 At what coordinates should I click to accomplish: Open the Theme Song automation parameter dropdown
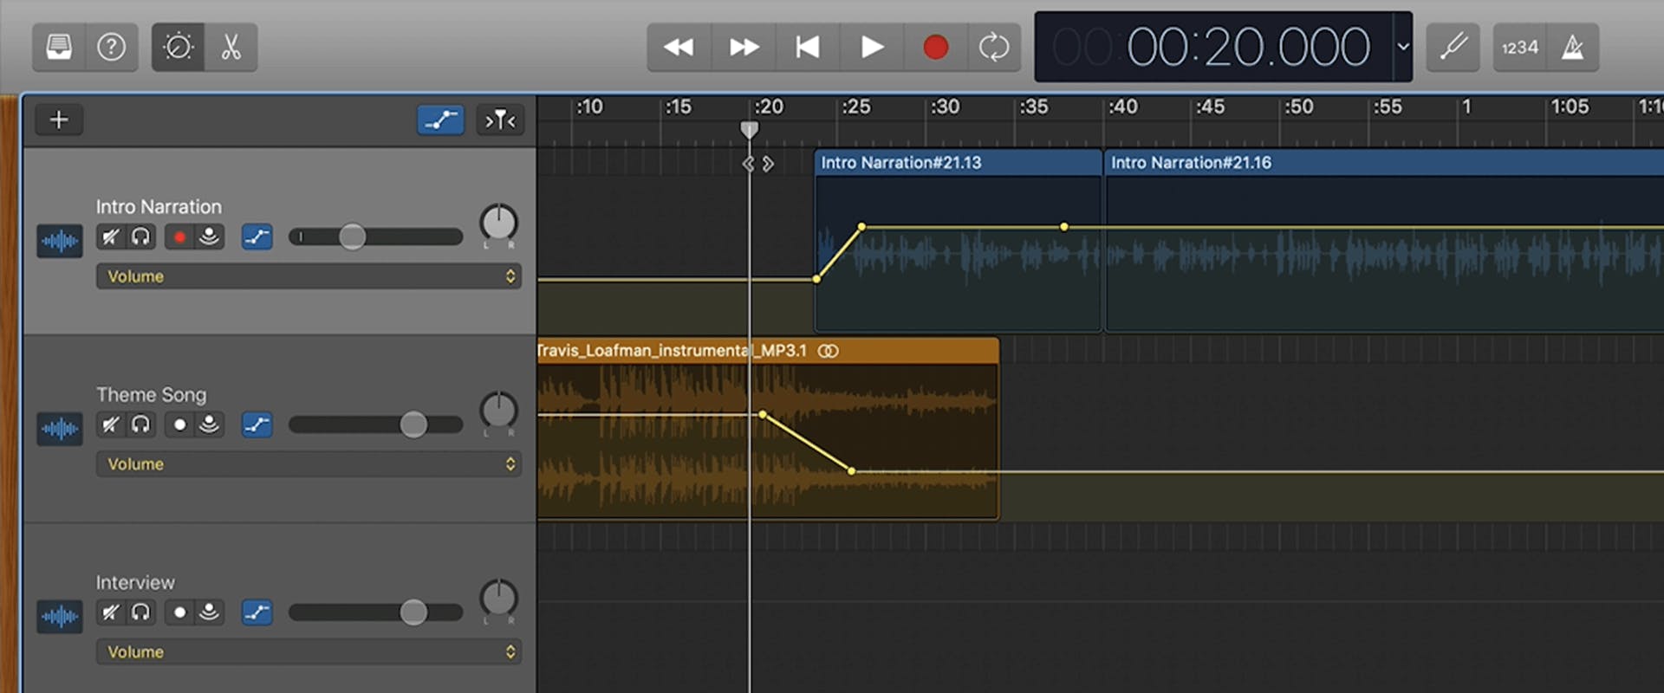tap(309, 464)
